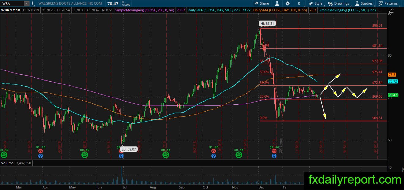The width and height of the screenshot is (404, 190).
Task: Click the October $1.48 earnings phone icon
Action: (214, 151)
